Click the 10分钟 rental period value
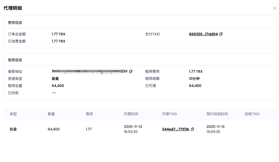Screen dimensions: 279x162 [x=194, y=79]
